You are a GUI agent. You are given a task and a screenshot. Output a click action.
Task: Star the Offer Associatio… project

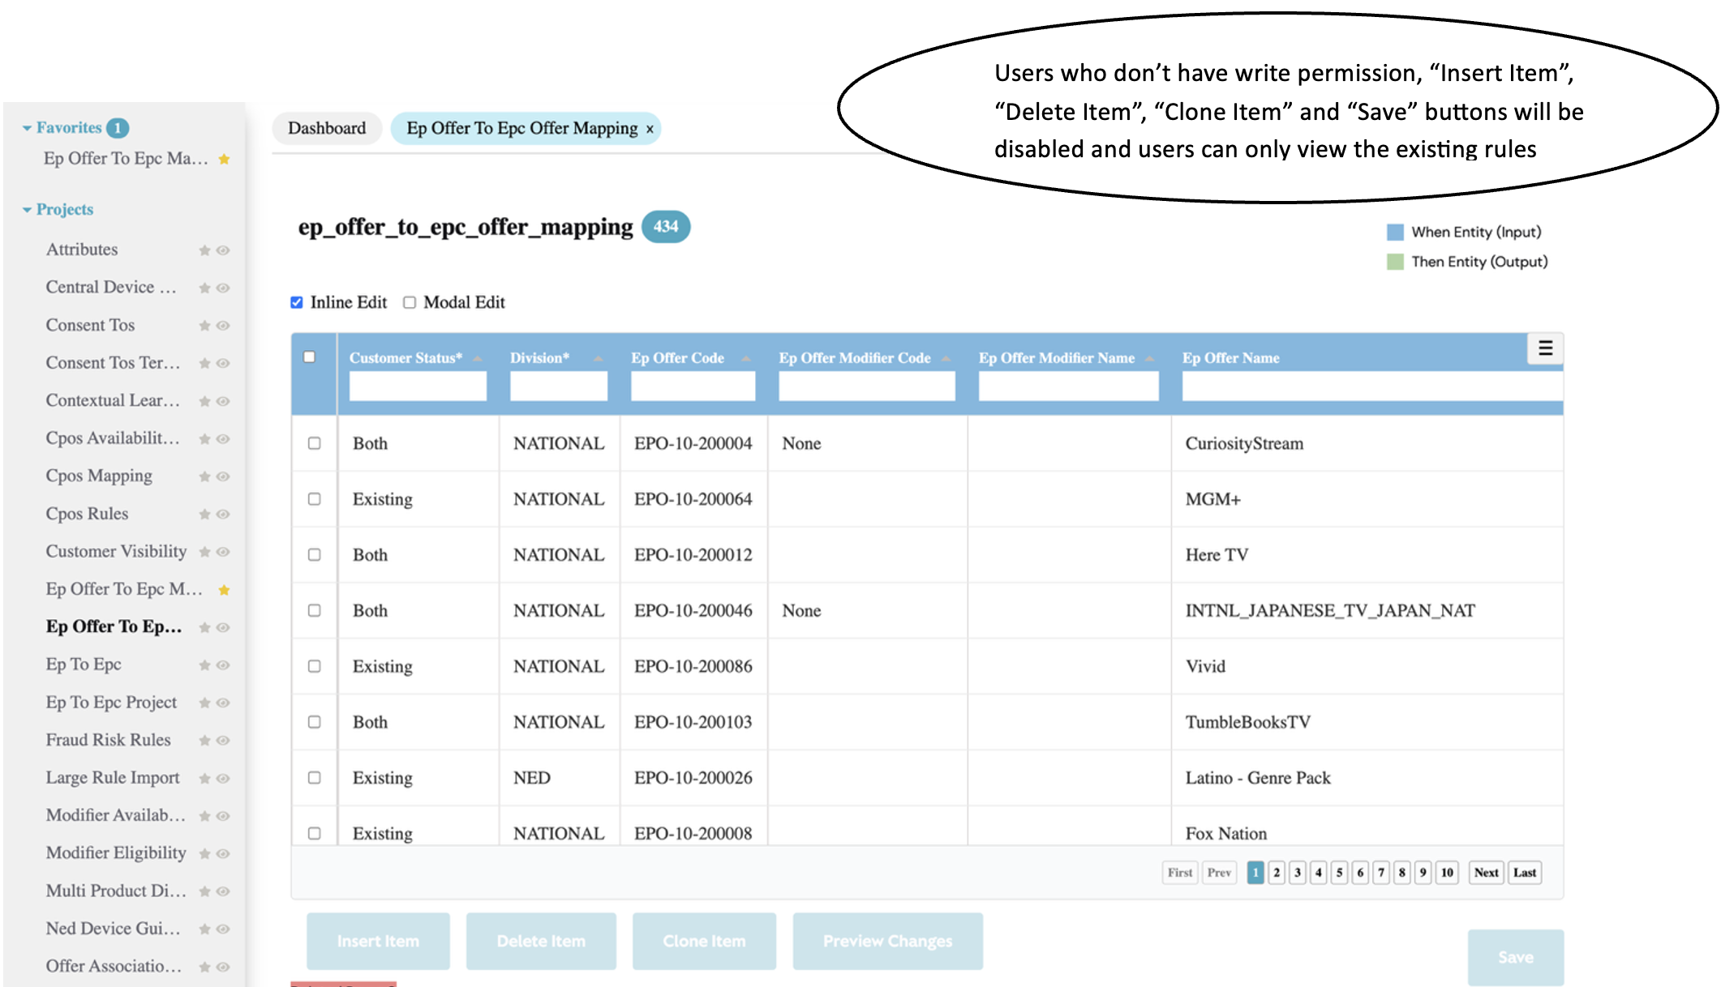pos(204,967)
